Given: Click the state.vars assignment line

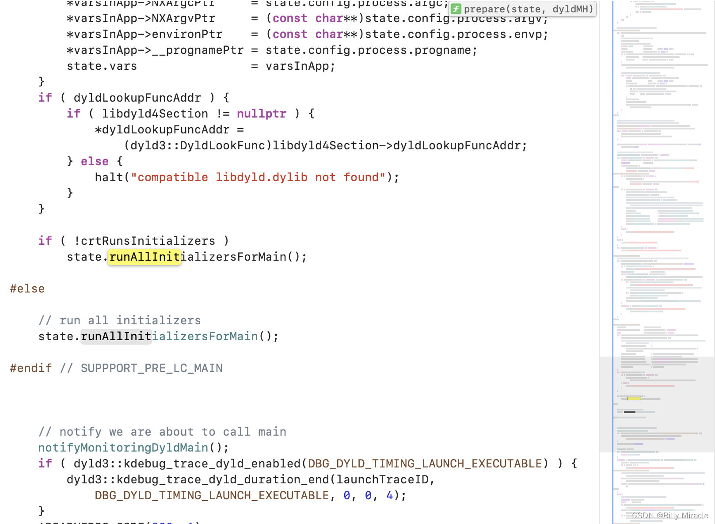Looking at the screenshot, I should [x=201, y=66].
